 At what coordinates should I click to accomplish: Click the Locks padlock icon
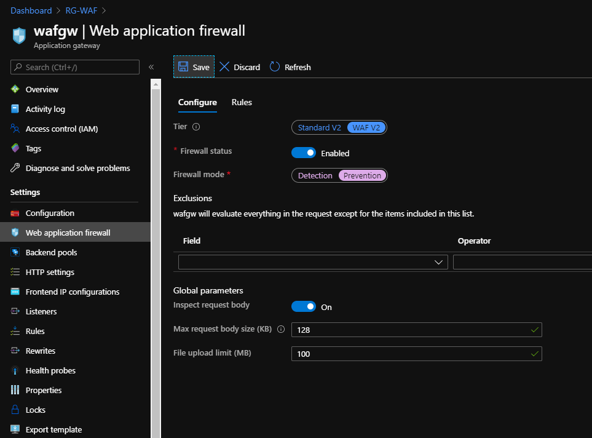[x=15, y=410]
